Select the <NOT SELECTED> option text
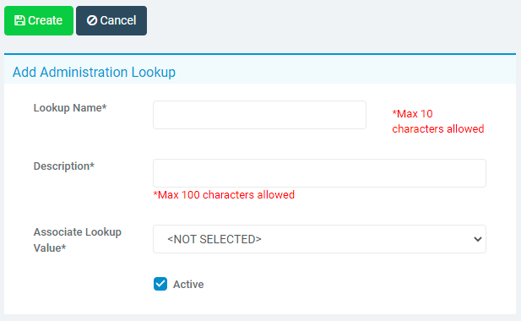The width and height of the screenshot is (521, 321). pos(214,239)
